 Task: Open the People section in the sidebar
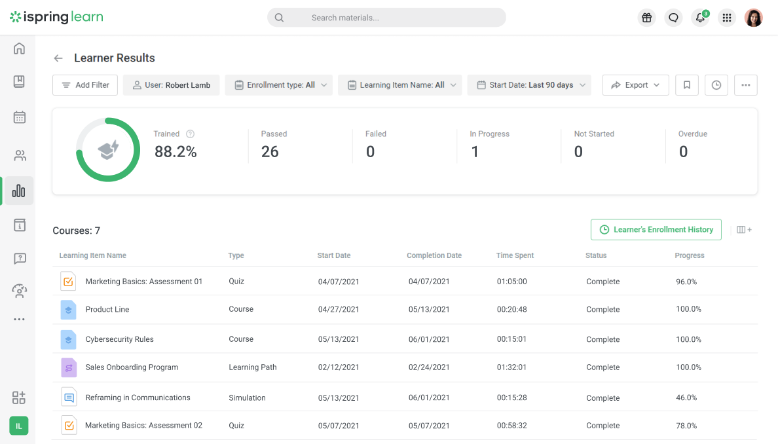tap(18, 155)
